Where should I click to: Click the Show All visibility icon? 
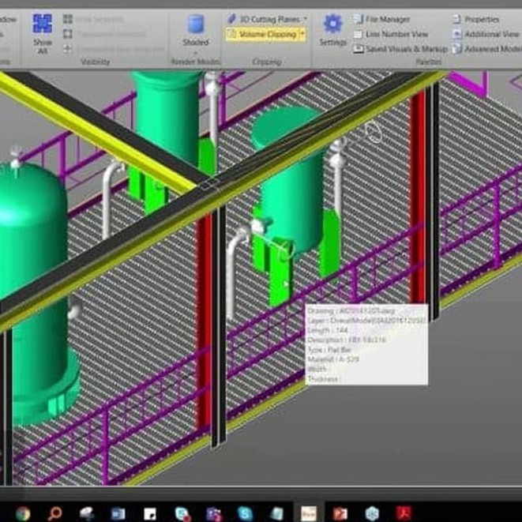coord(42,24)
